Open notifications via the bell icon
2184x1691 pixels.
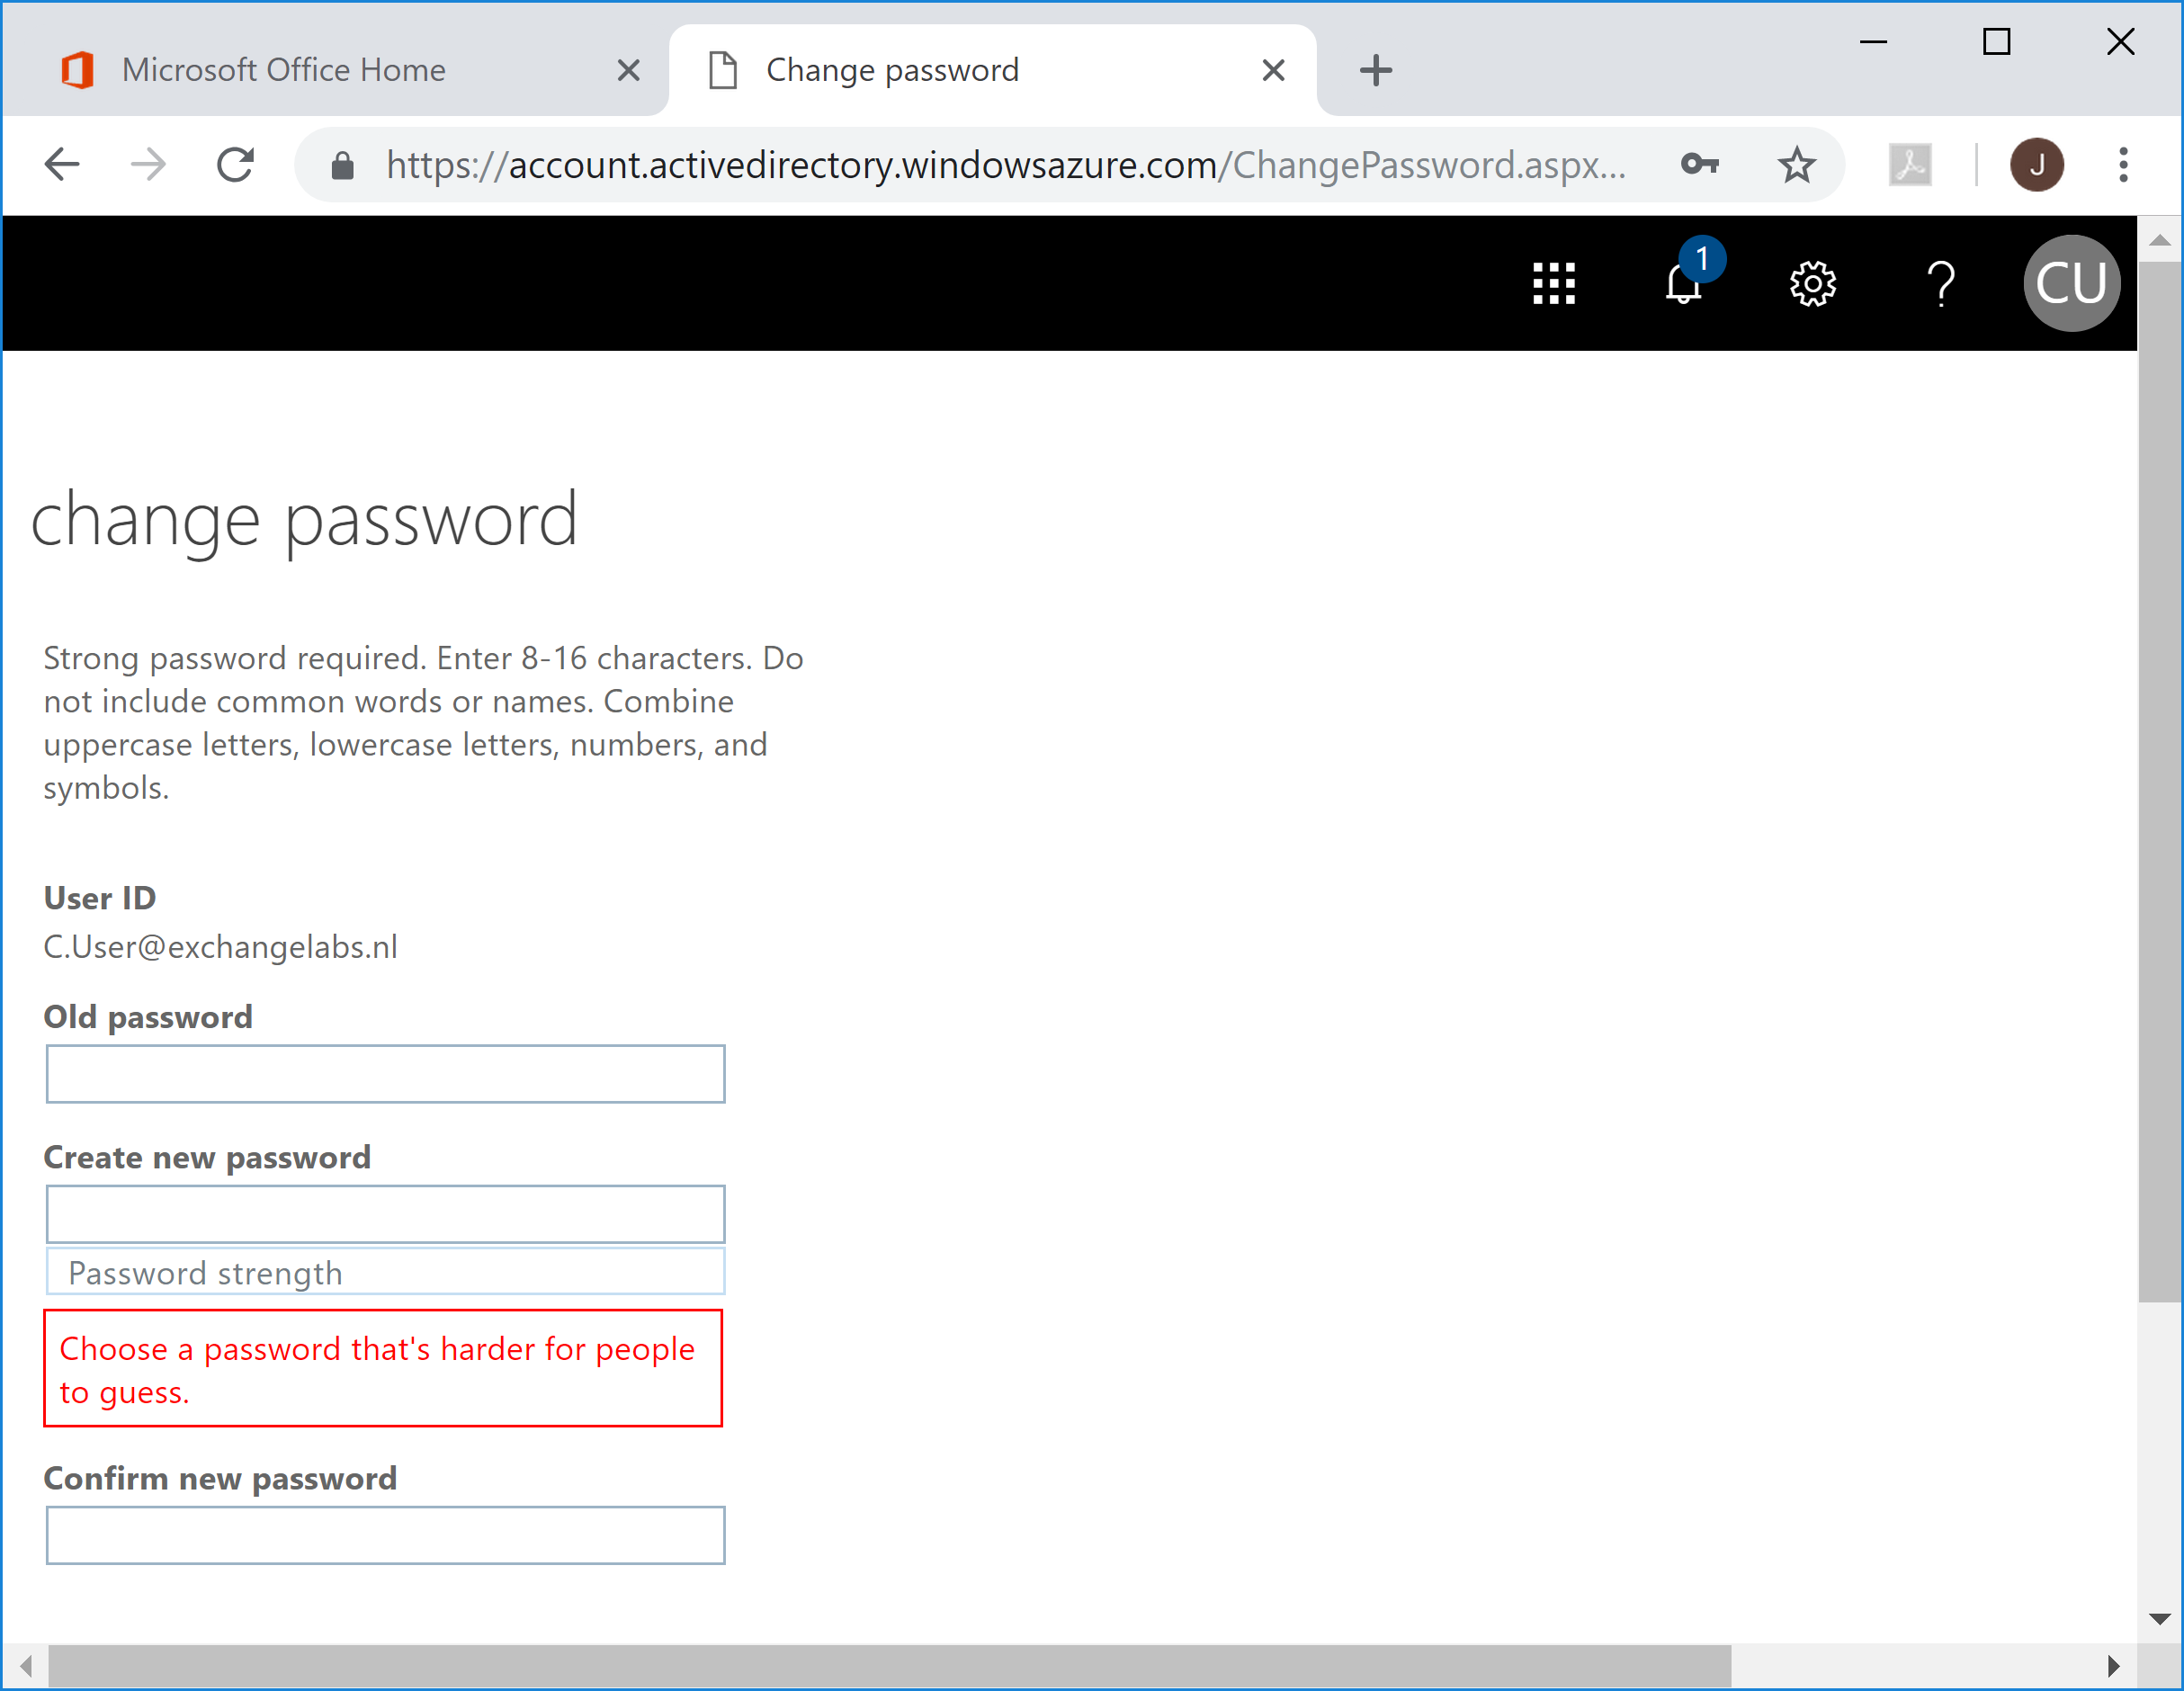(x=1682, y=286)
